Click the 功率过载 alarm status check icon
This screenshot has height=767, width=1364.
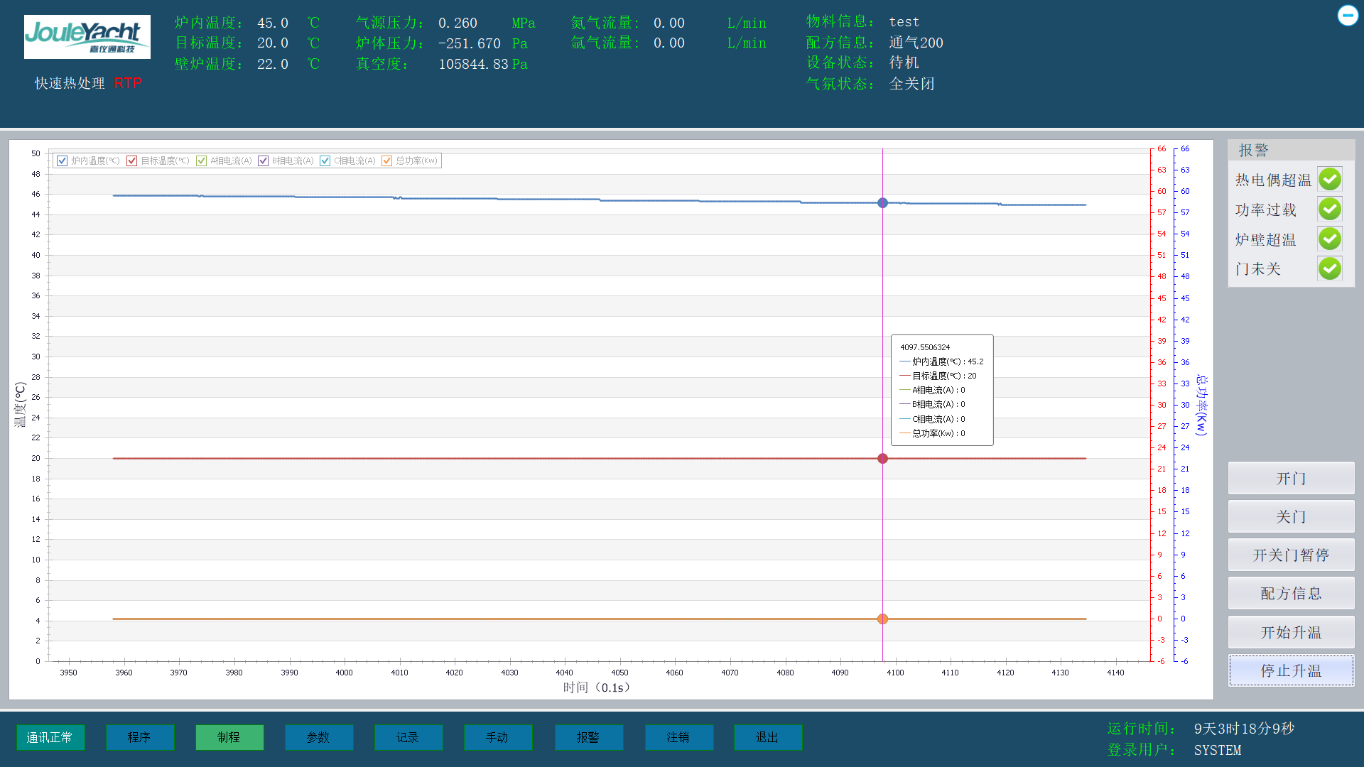(x=1329, y=209)
